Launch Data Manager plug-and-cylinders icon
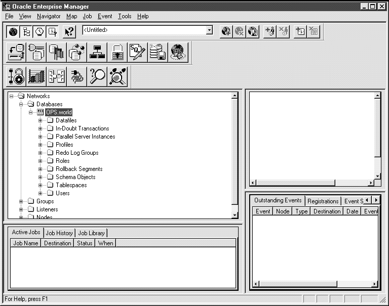 pos(36,52)
